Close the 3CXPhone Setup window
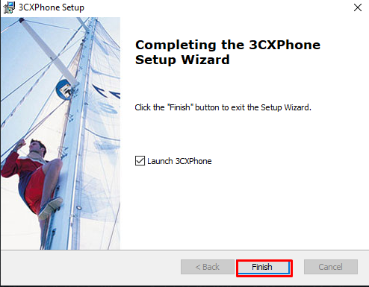 [x=358, y=7]
